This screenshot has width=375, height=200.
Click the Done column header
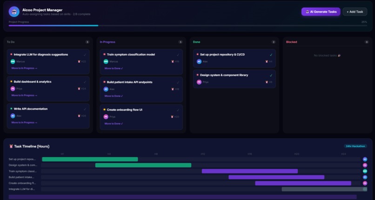coord(197,42)
